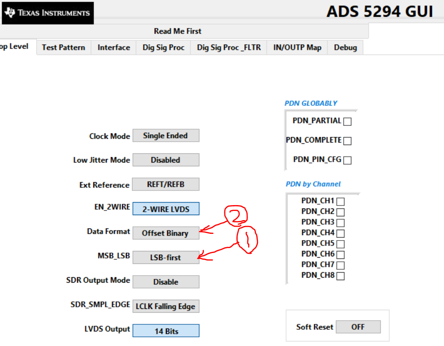444x346 pixels.
Task: Go to the IN/OUTP Map tab
Action: [x=297, y=47]
